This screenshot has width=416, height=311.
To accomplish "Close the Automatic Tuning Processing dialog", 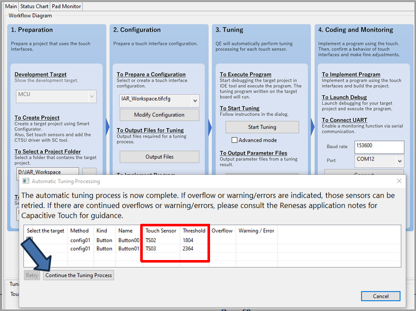I will tap(399, 181).
